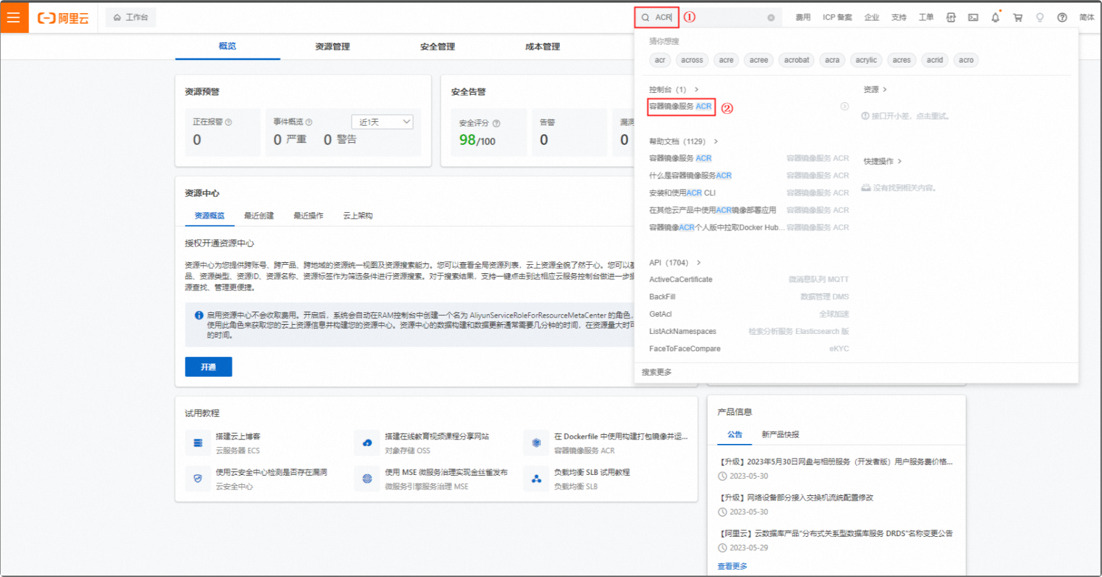1102x577 pixels.
Task: Click the MSE 微服务治理 tutorial icon
Action: click(x=367, y=479)
